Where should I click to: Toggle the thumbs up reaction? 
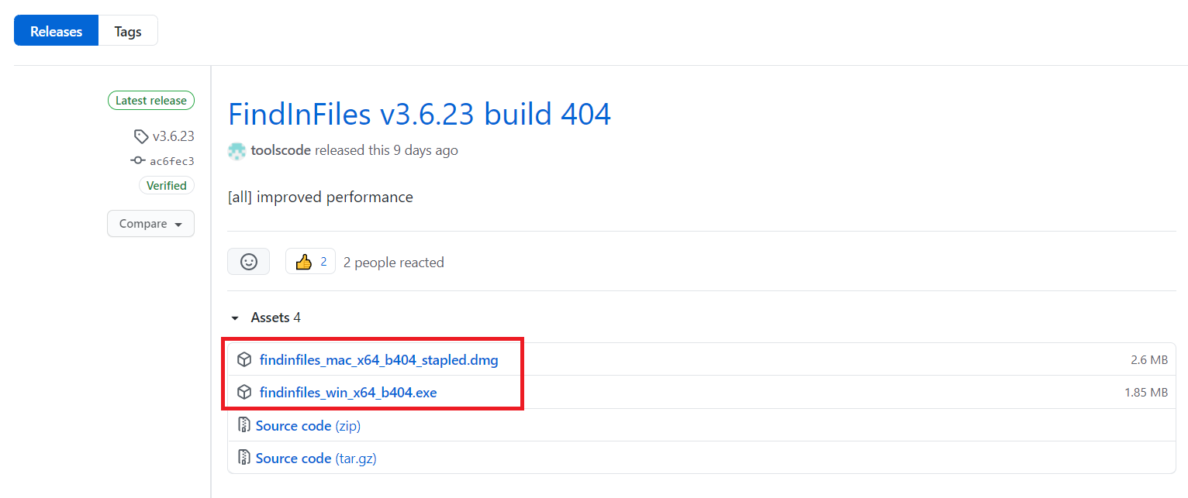point(310,262)
